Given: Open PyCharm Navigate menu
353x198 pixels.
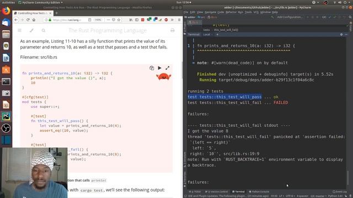Looking at the screenshot, I should pyautogui.click(x=210, y=12).
